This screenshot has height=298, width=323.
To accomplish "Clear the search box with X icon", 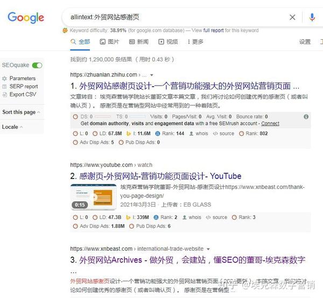I will pyautogui.click(x=292, y=17).
